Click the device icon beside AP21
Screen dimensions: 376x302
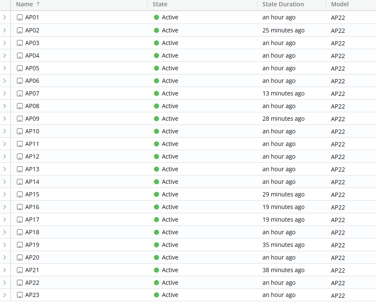[20, 270]
